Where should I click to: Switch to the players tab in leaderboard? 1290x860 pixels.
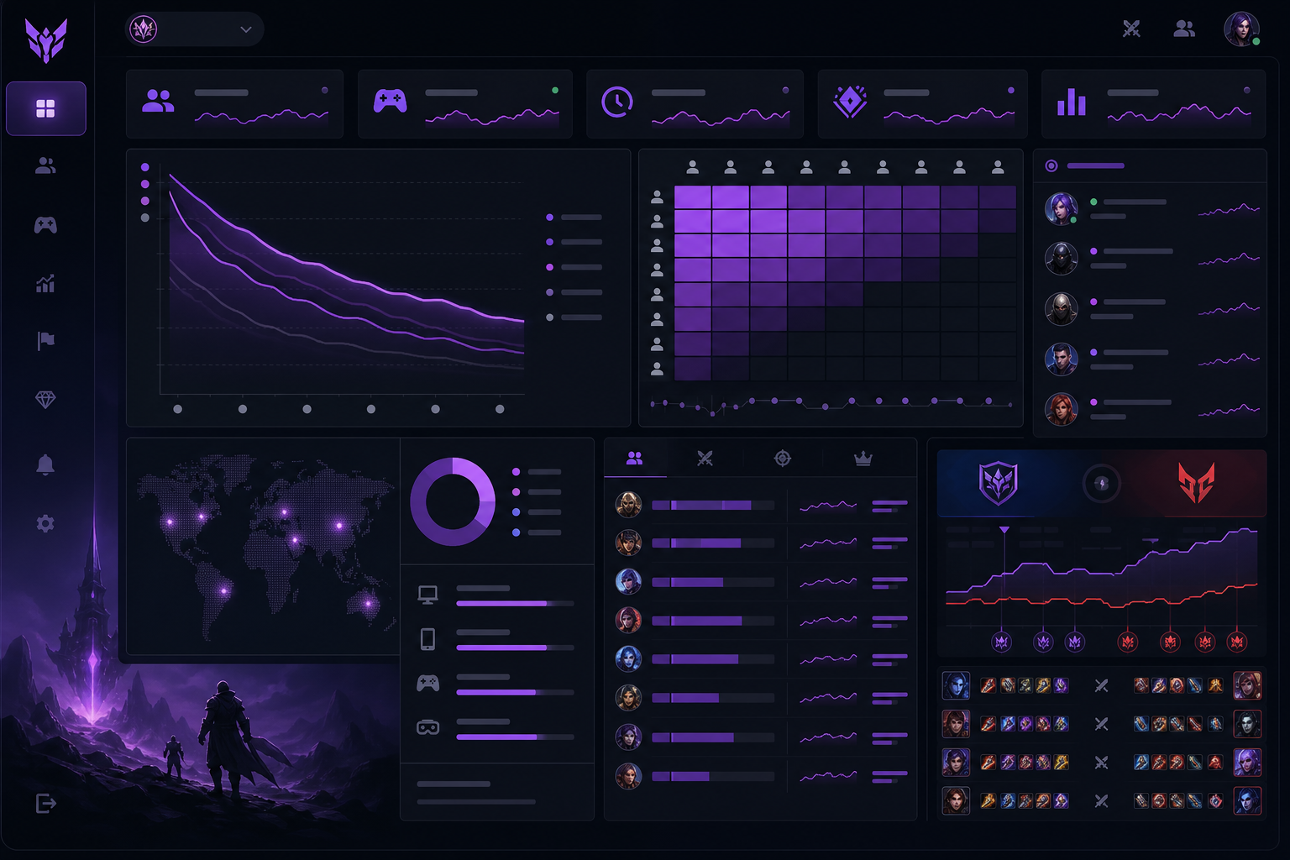click(635, 459)
